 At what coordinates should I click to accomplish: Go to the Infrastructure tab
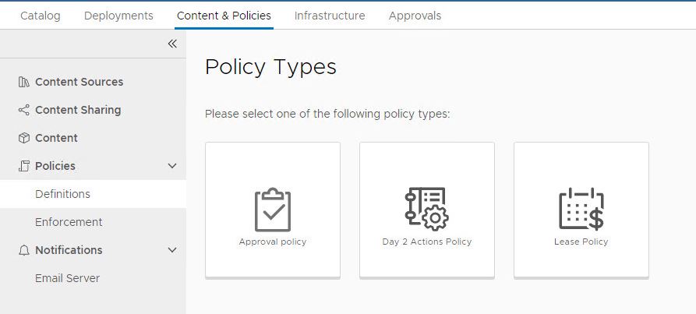[x=330, y=16]
